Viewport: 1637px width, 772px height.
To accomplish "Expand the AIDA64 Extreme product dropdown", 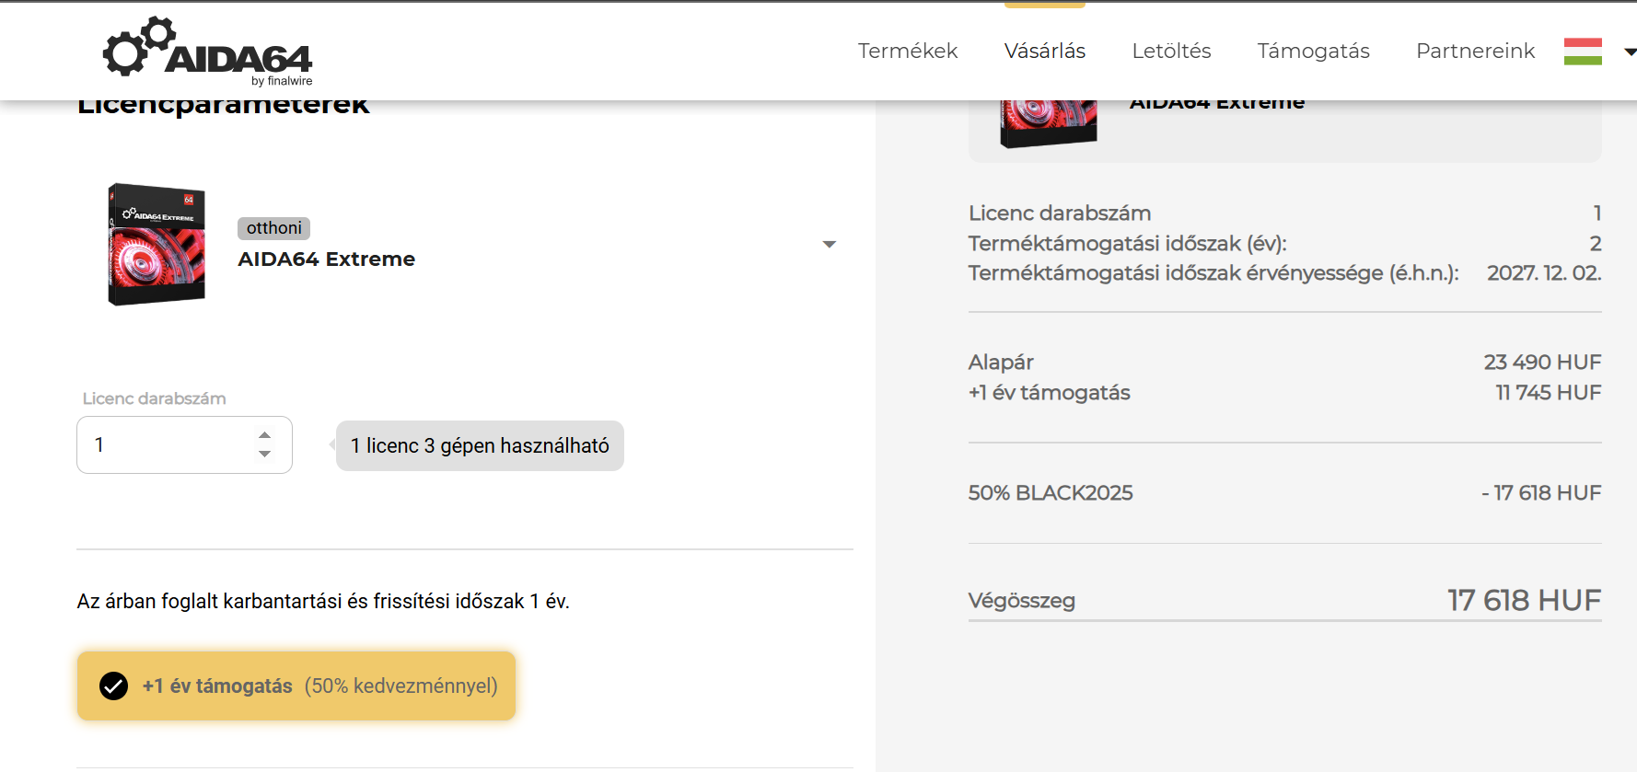I will point(830,244).
